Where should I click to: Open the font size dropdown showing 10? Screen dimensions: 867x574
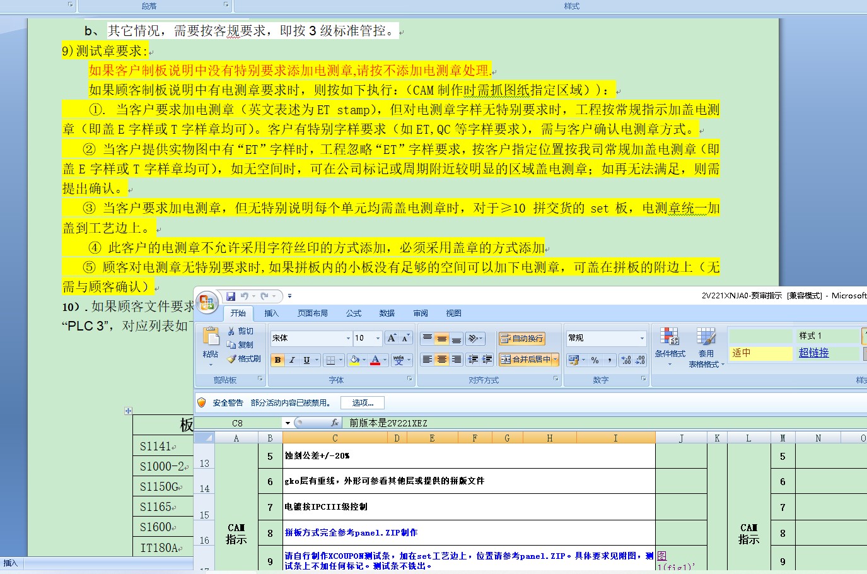pos(378,338)
